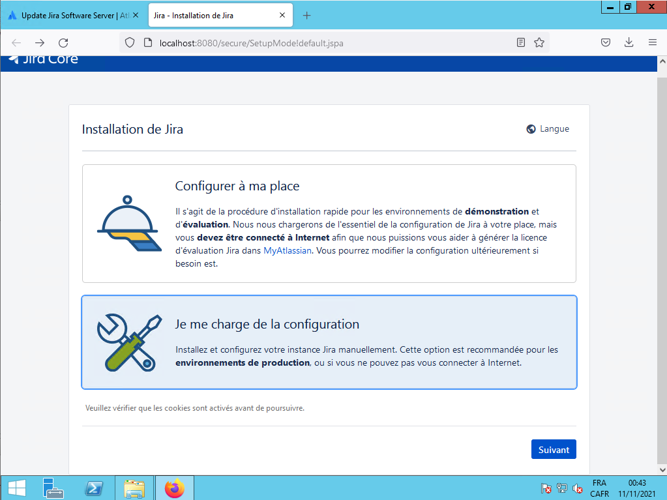Click the network tray icon
The height and width of the screenshot is (500, 667).
click(561, 488)
